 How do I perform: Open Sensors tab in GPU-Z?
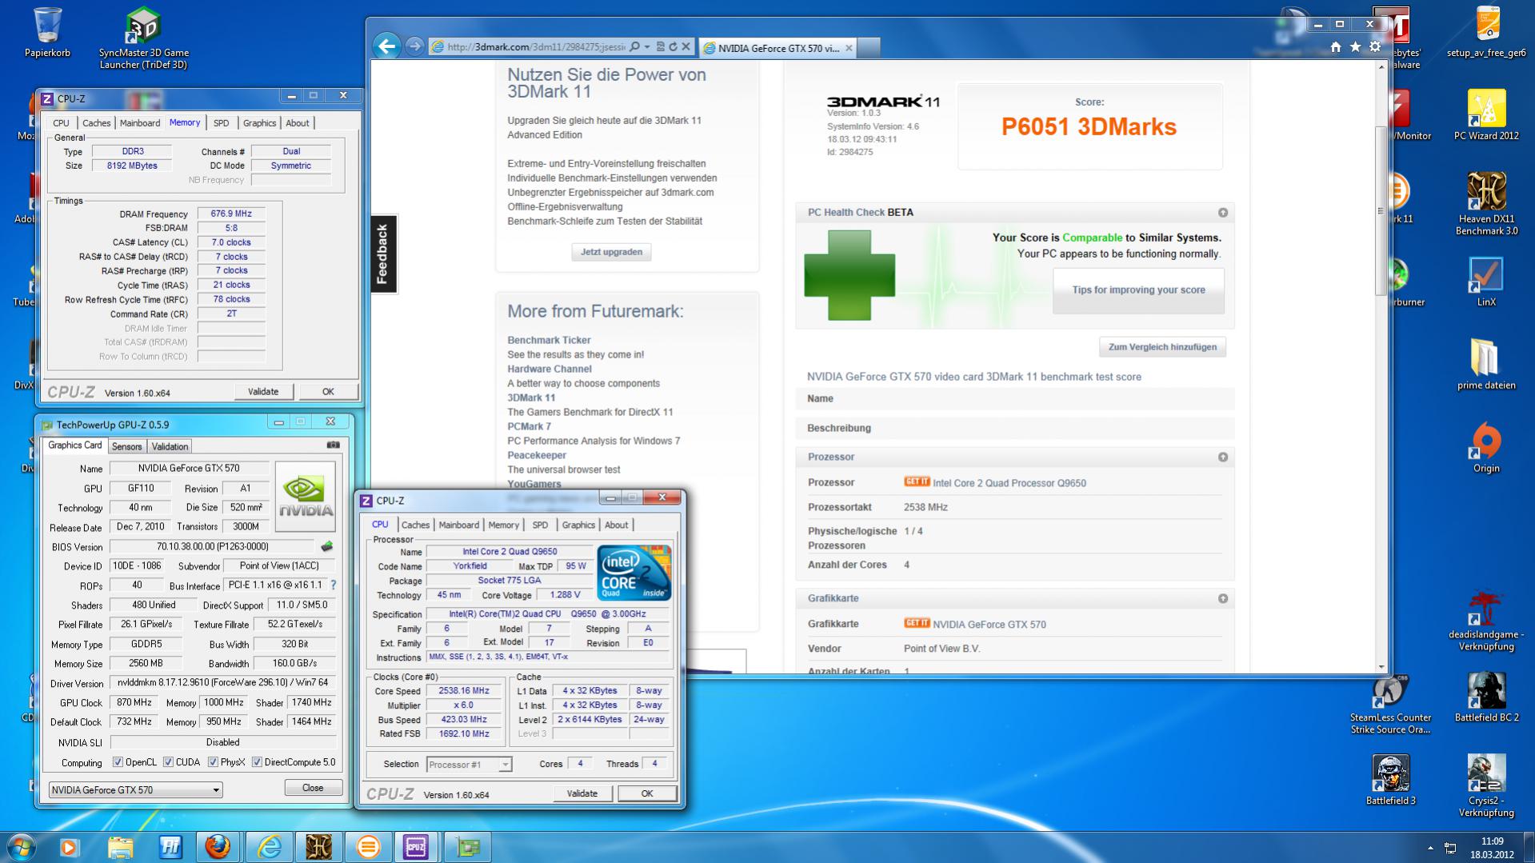[126, 446]
